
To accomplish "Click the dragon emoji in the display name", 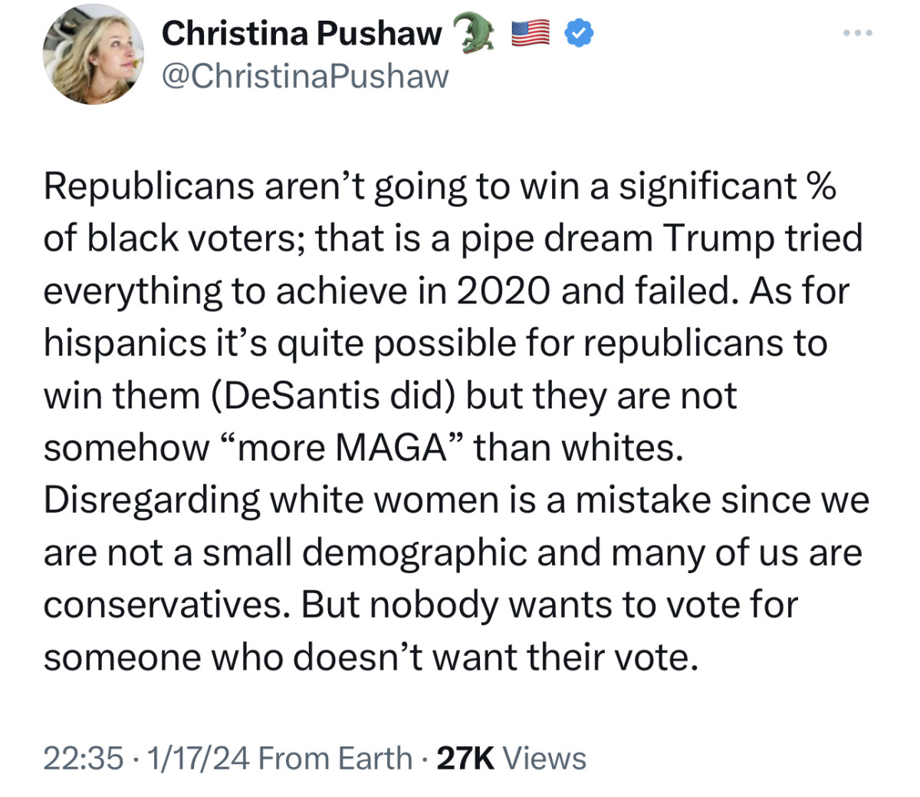I will (x=474, y=32).
